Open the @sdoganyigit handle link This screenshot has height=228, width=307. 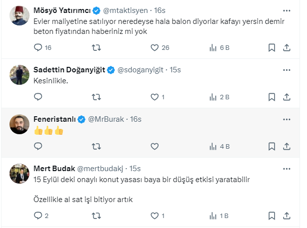point(142,69)
